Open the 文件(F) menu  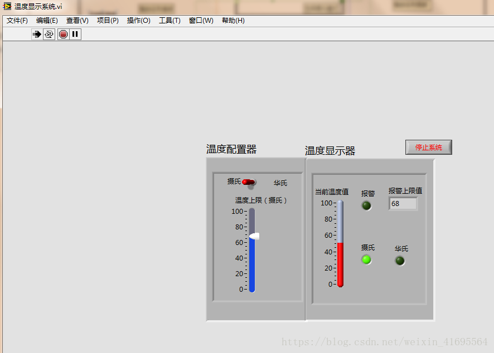point(17,21)
